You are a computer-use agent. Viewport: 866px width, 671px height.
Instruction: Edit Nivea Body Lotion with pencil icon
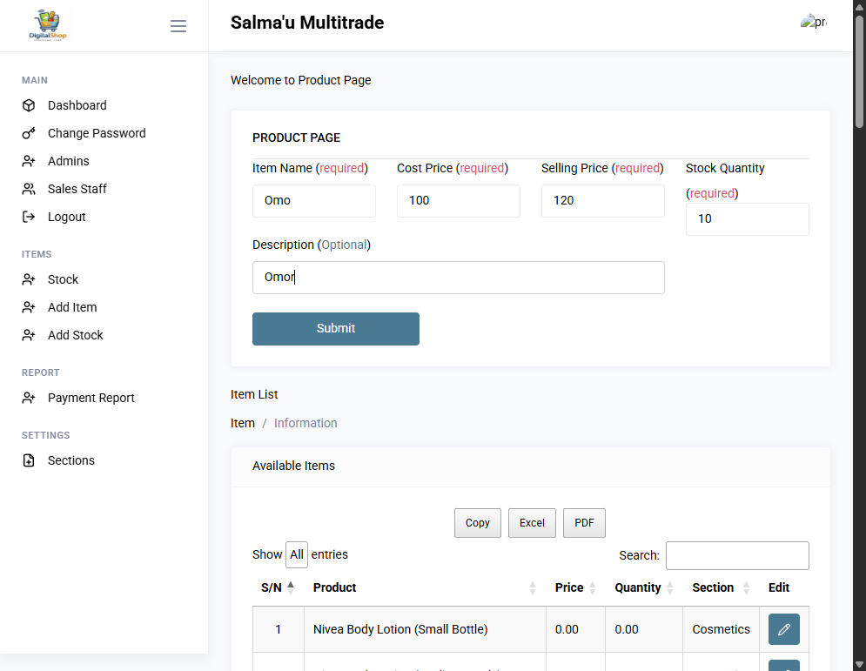coord(783,629)
